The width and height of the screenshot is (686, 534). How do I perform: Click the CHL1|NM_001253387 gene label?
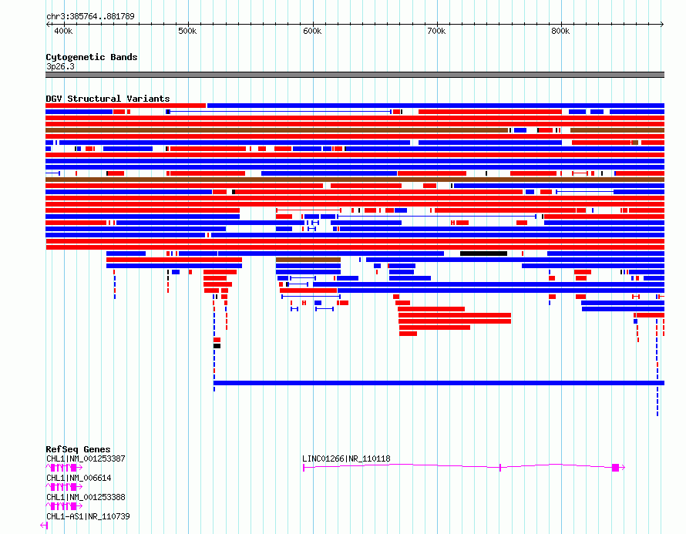86,458
